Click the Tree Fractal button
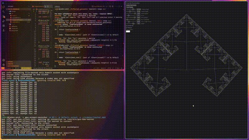Viewport: 249px width, 140px height. [129, 7]
